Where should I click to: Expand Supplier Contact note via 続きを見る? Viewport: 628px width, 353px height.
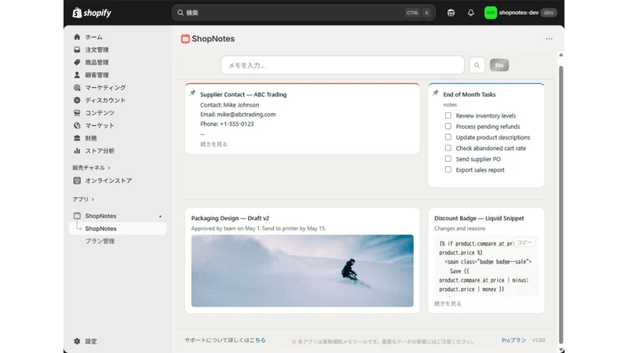click(214, 144)
